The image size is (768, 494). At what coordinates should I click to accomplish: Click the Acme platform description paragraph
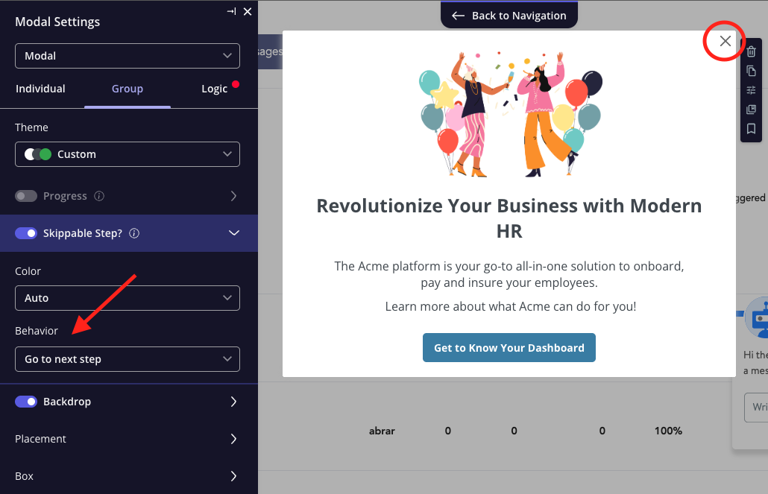509,274
